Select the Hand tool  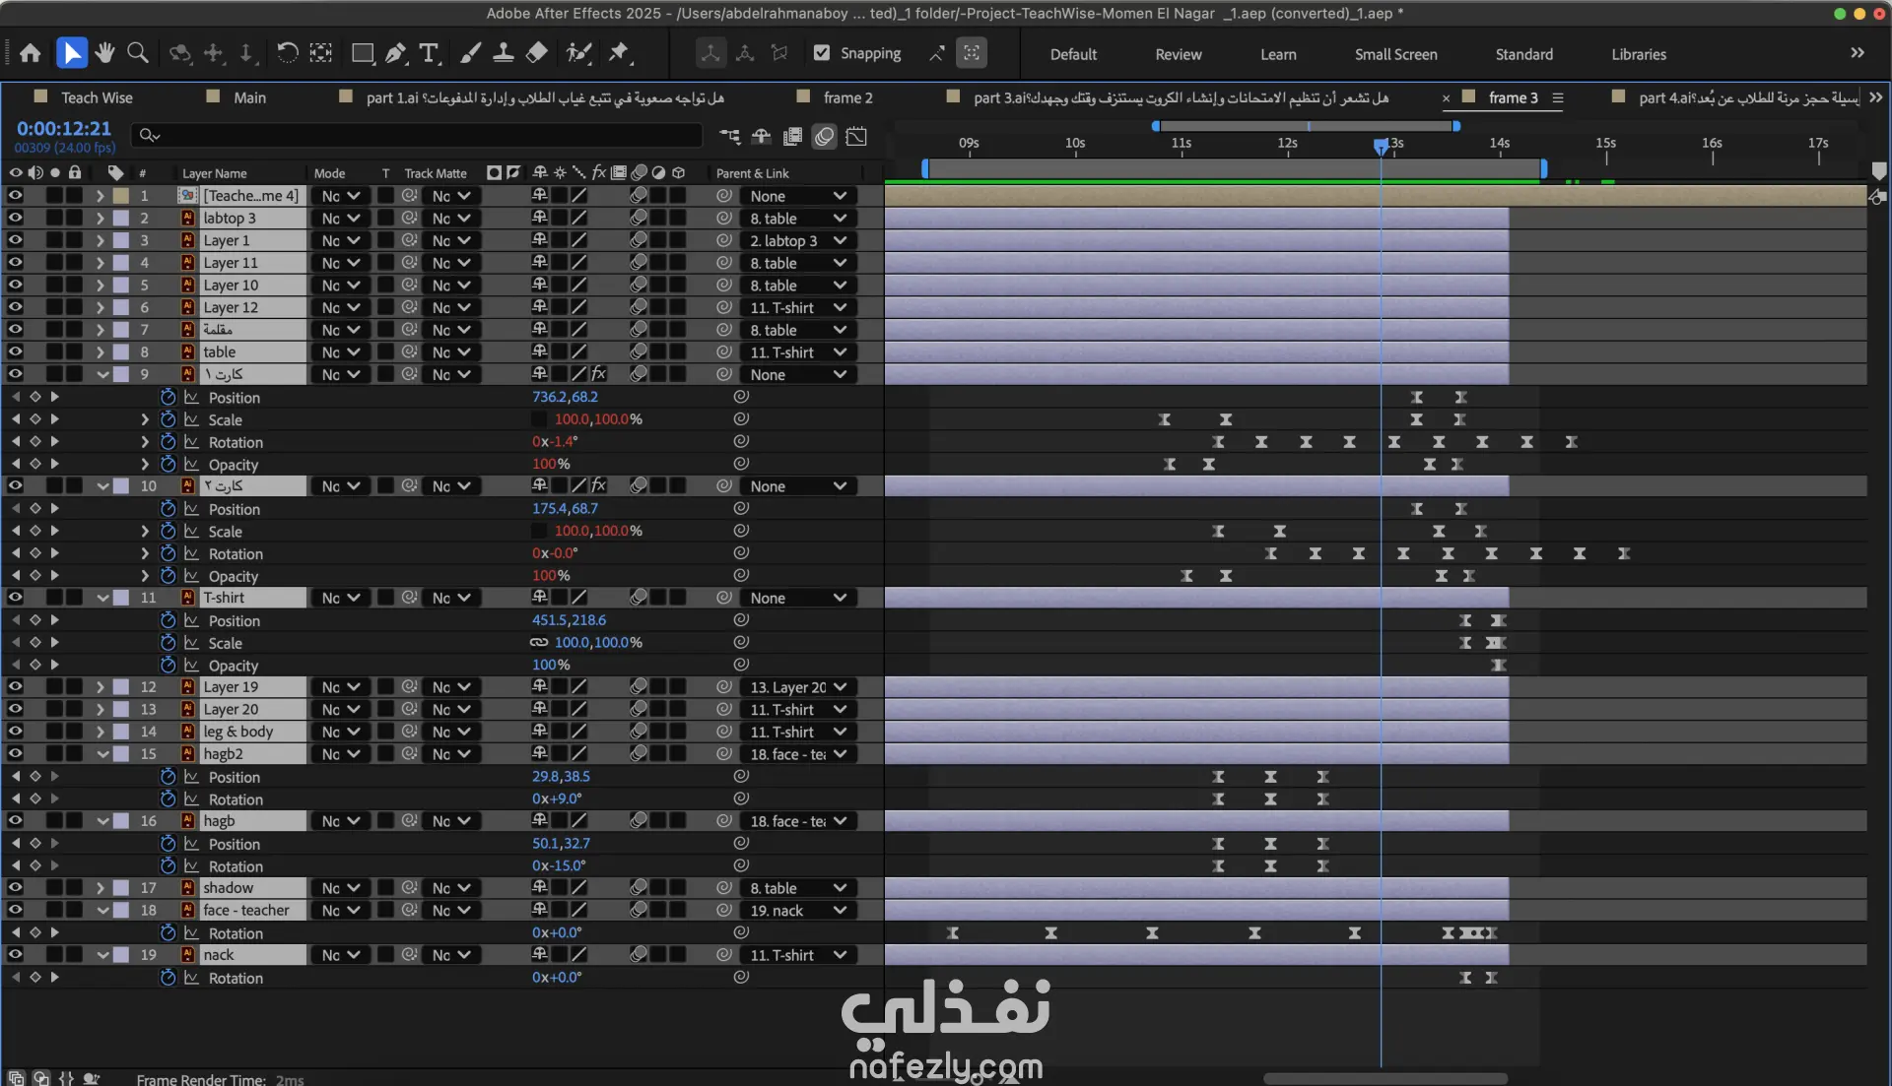[x=104, y=53]
